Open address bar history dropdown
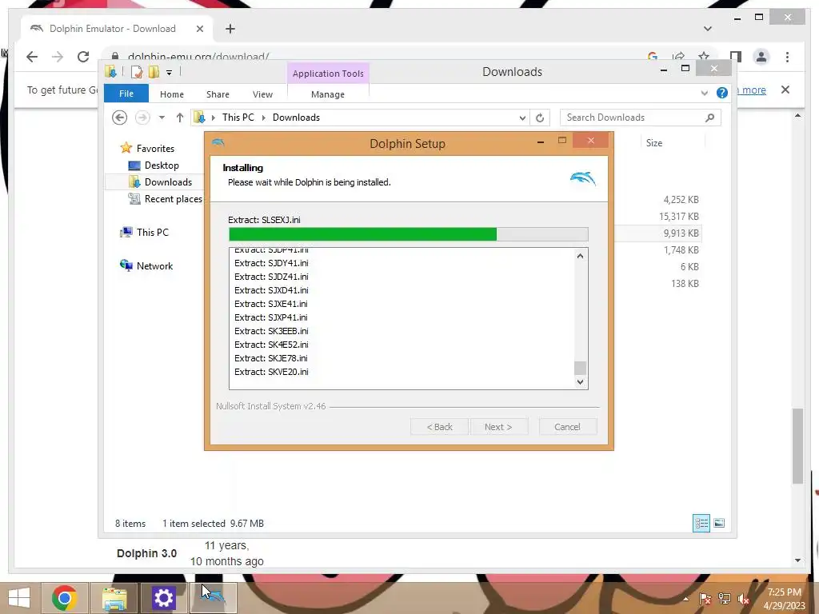 point(522,118)
